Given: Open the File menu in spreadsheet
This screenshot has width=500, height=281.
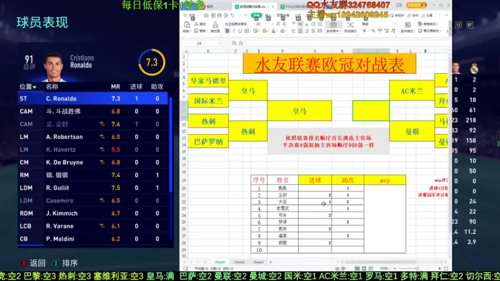Looking at the screenshot, I should coord(190,15).
